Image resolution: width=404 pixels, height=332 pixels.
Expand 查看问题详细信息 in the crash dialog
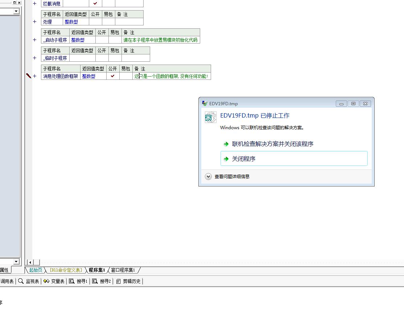click(x=208, y=176)
